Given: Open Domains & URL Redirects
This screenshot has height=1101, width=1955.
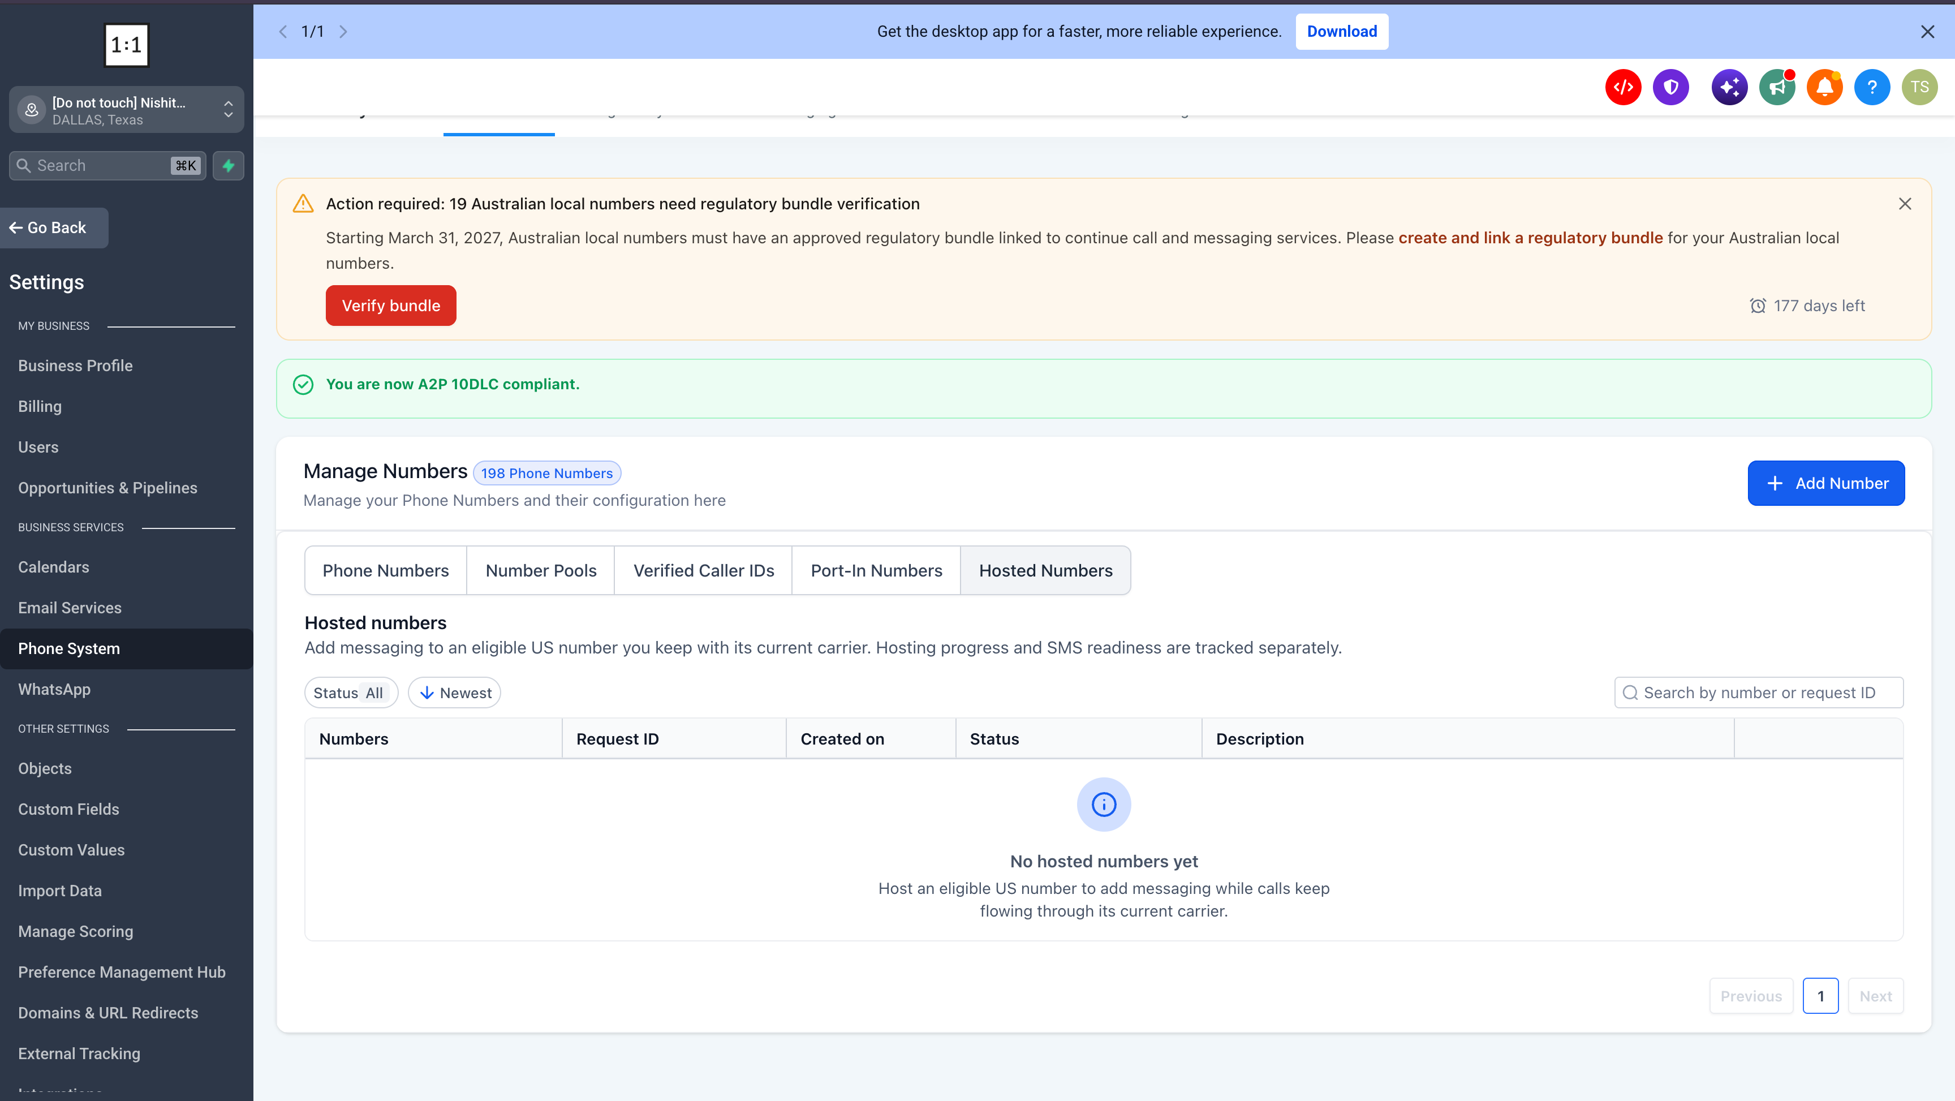Looking at the screenshot, I should pyautogui.click(x=108, y=1013).
